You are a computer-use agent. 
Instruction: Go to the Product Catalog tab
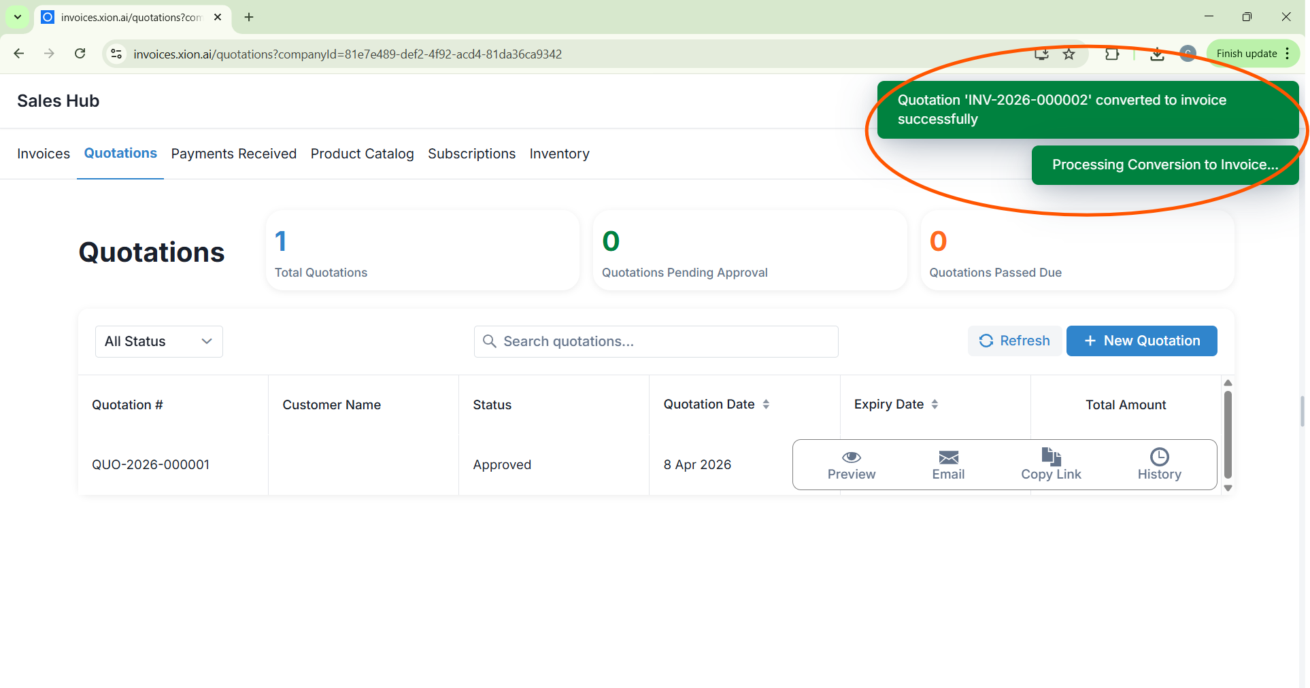coord(362,154)
